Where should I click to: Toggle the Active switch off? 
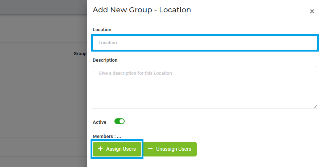pyautogui.click(x=120, y=122)
